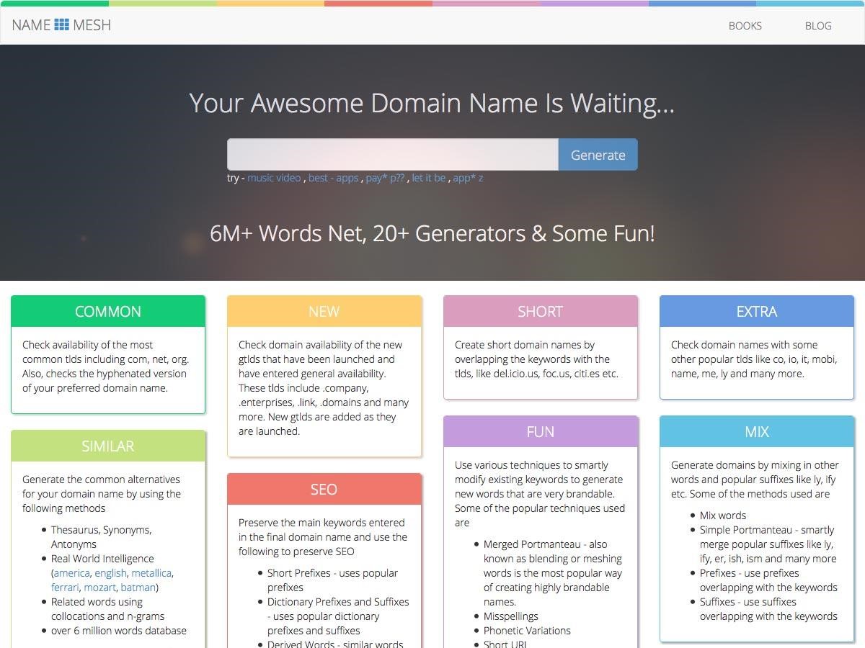Image resolution: width=865 pixels, height=648 pixels.
Task: Click the Generate button
Action: [x=598, y=155]
